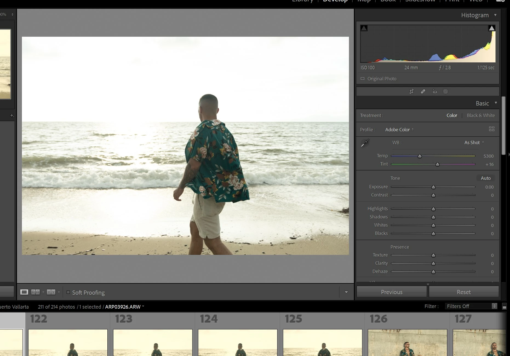Click the right panel vertical scrollbar
Viewport: 510px width, 356px height.
coord(503,126)
